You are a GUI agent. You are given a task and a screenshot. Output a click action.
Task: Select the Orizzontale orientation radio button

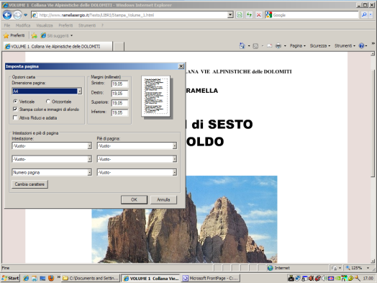[48, 102]
